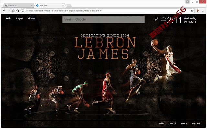Open weather via the cloud icon
The height and width of the screenshot is (129, 207).
[x=163, y=19]
